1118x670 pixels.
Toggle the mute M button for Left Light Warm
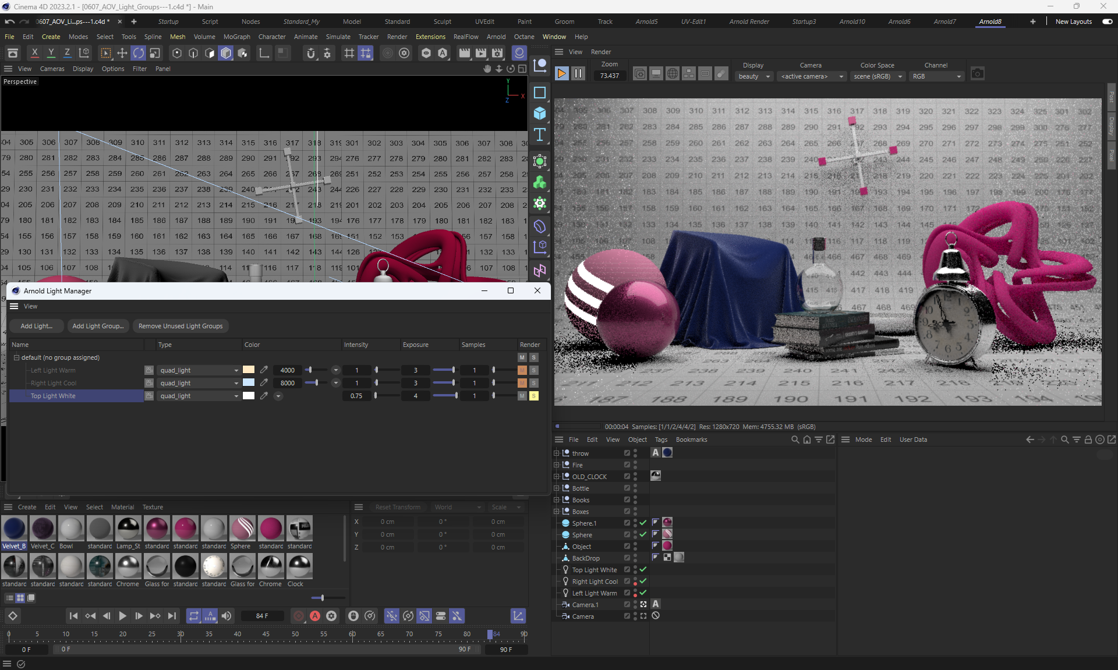pyautogui.click(x=522, y=370)
